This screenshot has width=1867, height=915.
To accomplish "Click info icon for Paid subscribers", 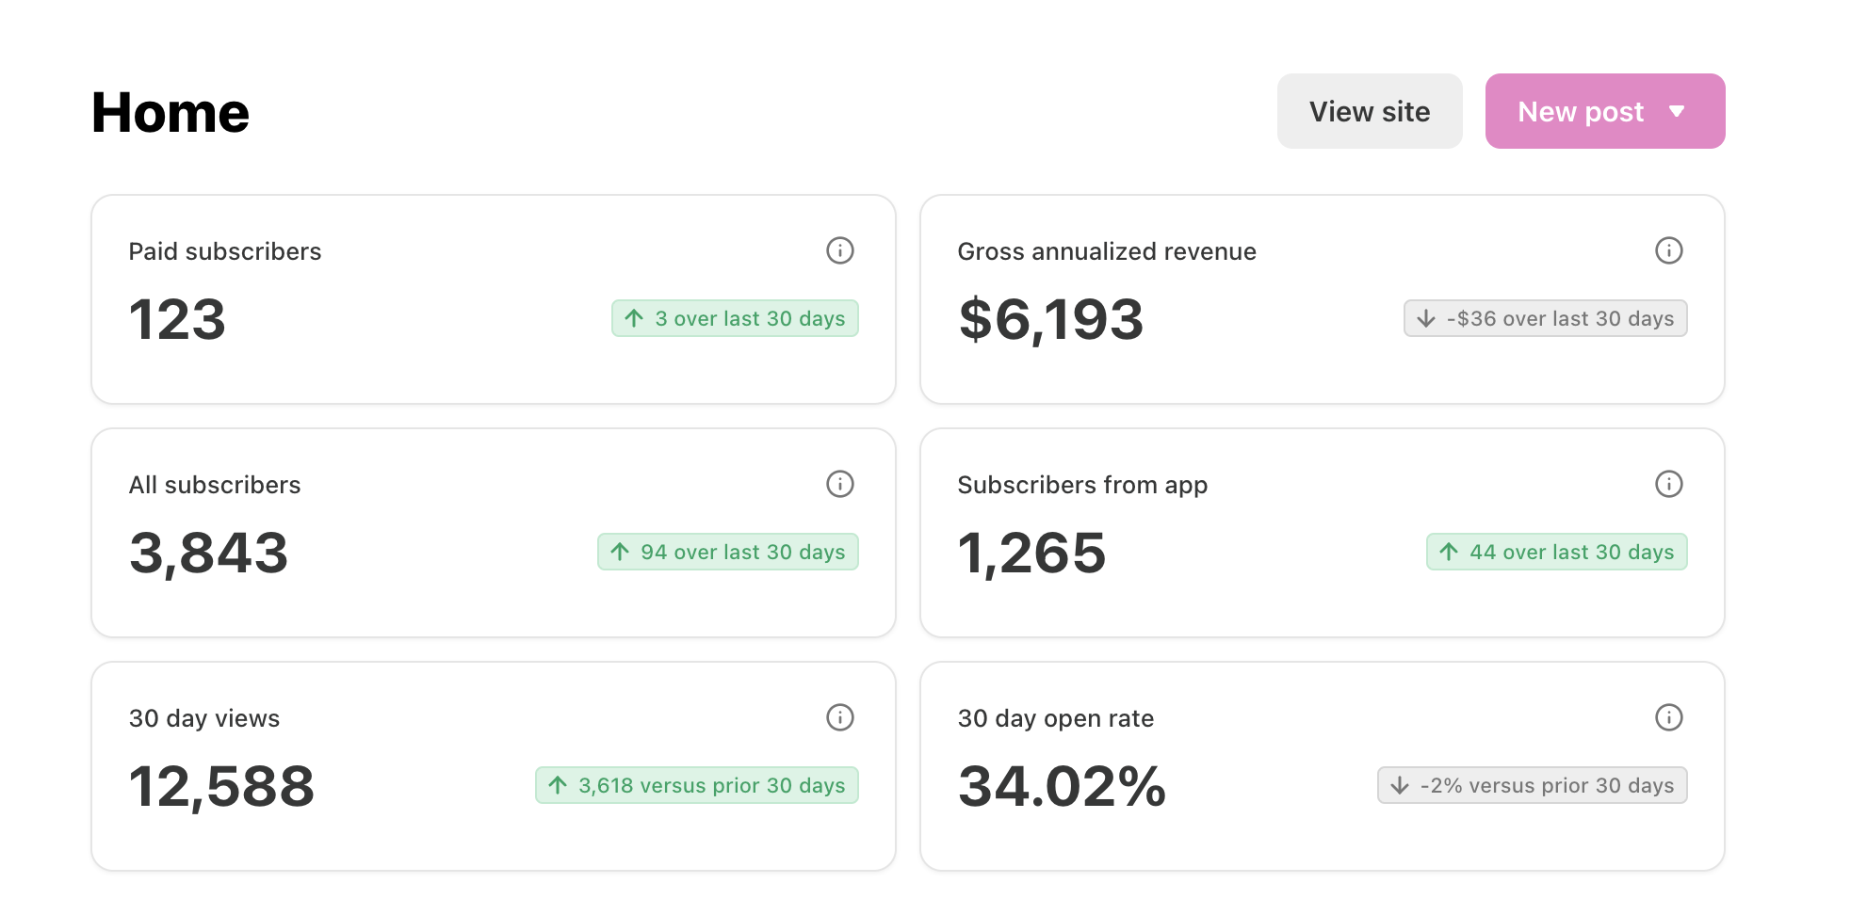I will coord(839,250).
